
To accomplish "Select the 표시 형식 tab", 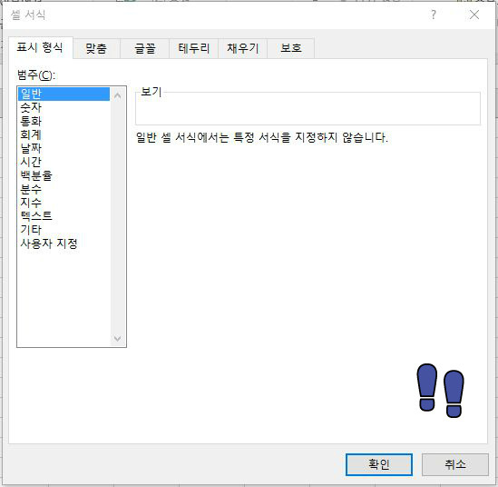I will coord(40,48).
